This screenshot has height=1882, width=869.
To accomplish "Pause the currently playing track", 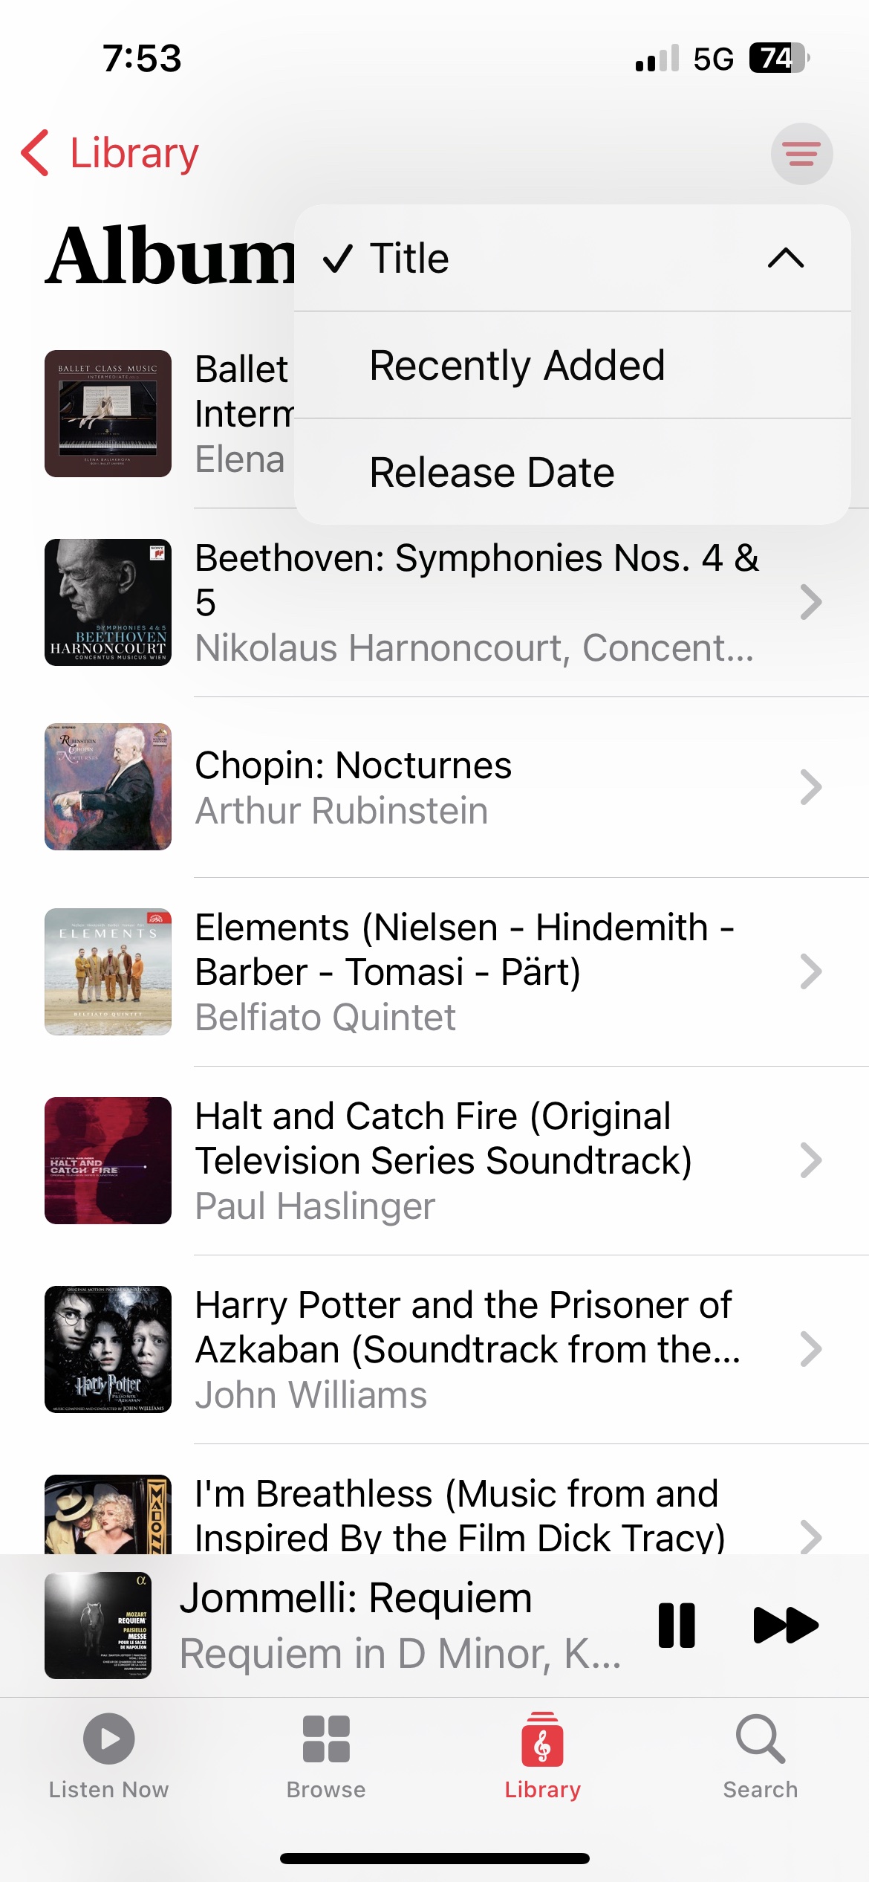I will click(677, 1625).
